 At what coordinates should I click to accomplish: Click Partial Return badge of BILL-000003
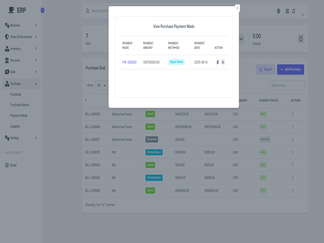(154, 178)
